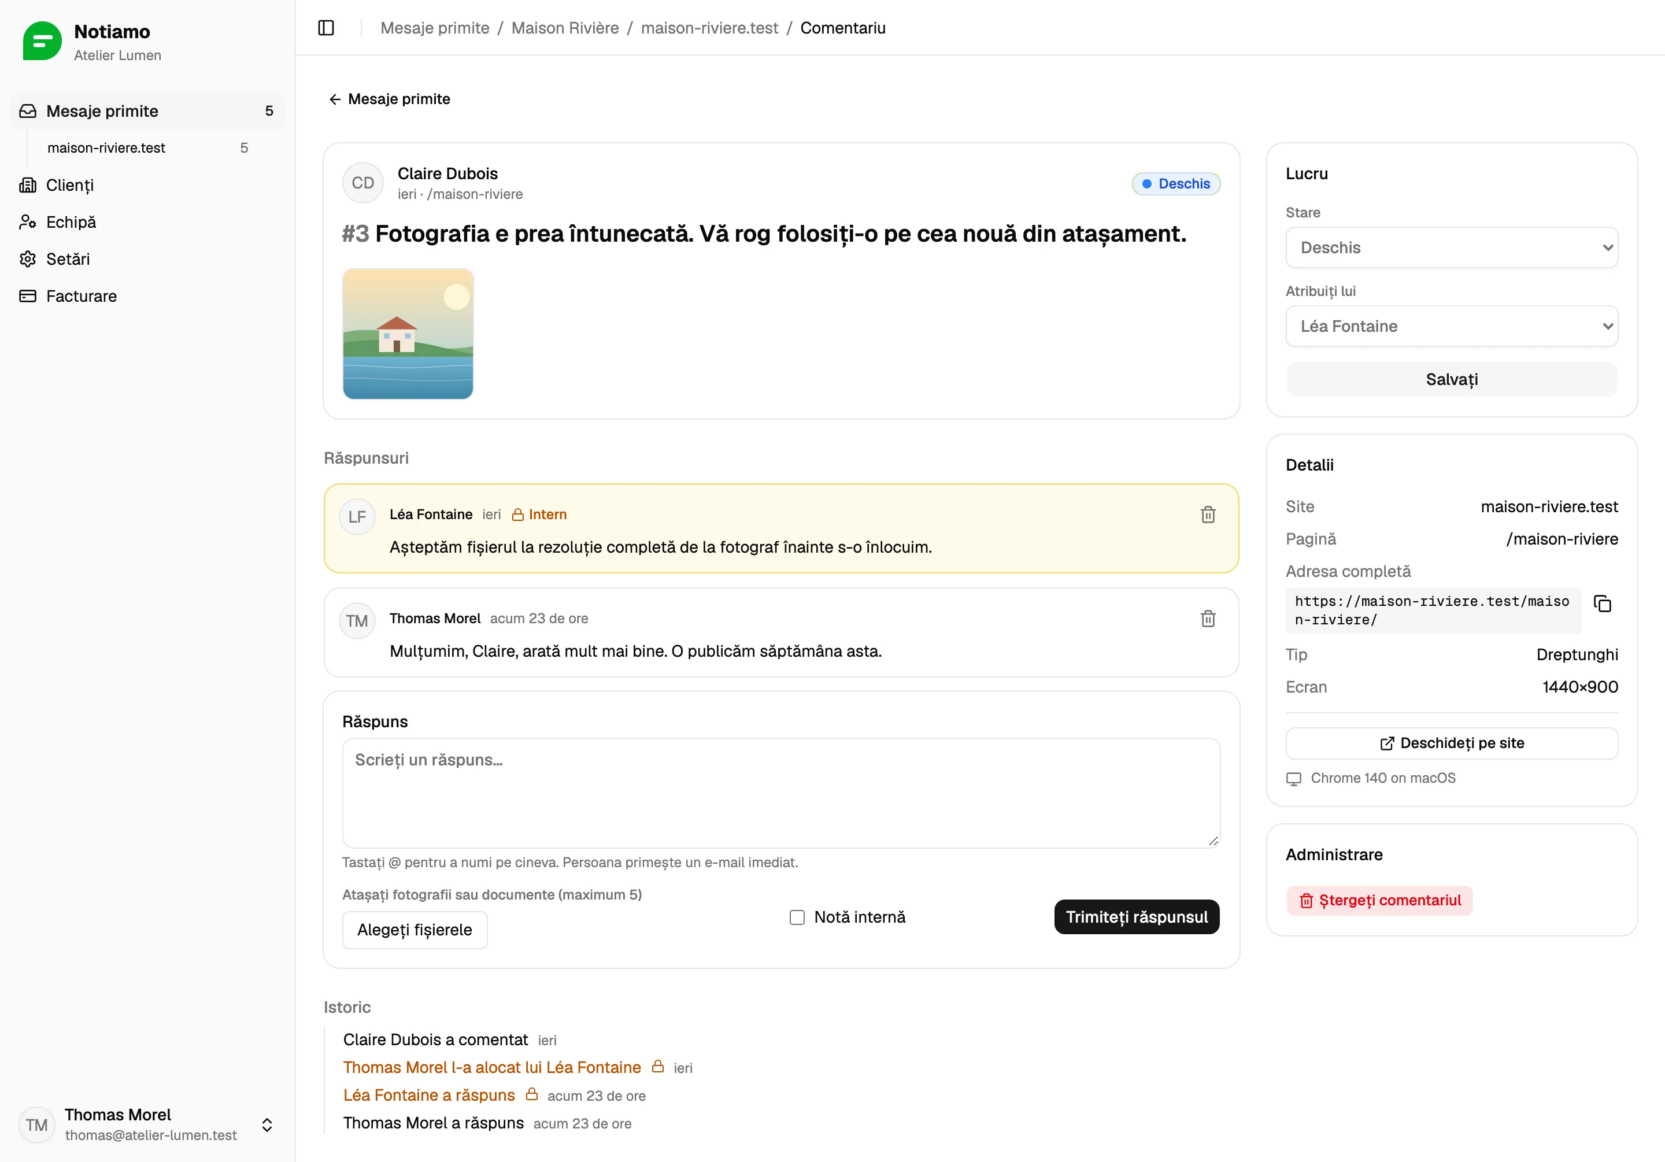Click Mesaje primite breadcrumb
Screen dimensions: 1665x1162
[434, 28]
